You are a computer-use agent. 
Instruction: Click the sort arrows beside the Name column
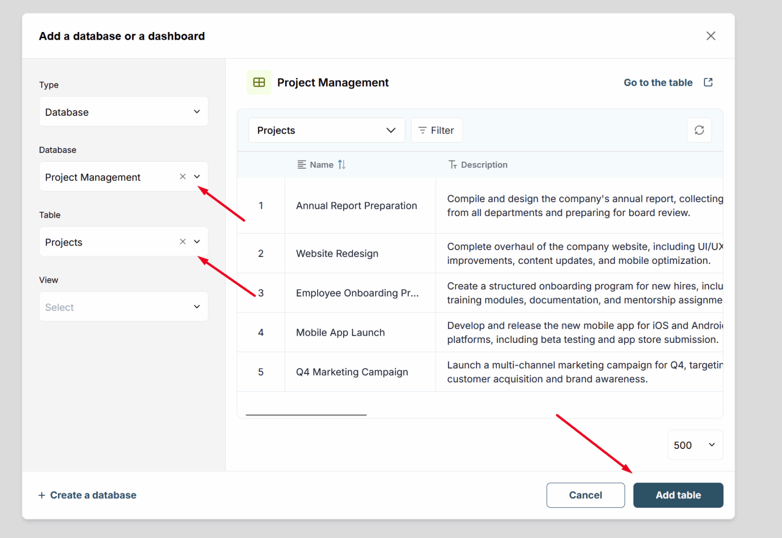[x=341, y=164]
